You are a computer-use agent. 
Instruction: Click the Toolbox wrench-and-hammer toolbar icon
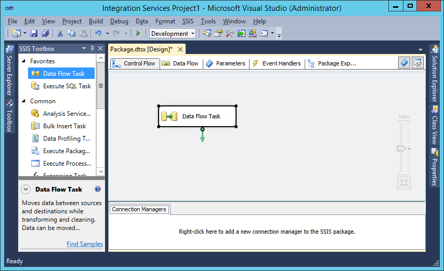[x=230, y=33]
